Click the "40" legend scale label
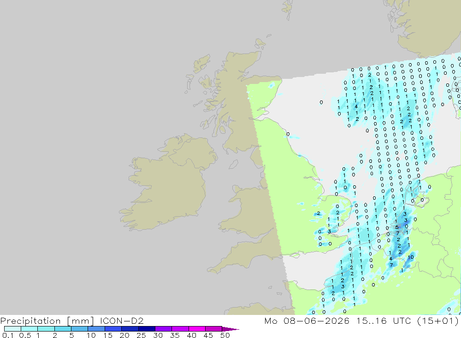 click(191, 335)
